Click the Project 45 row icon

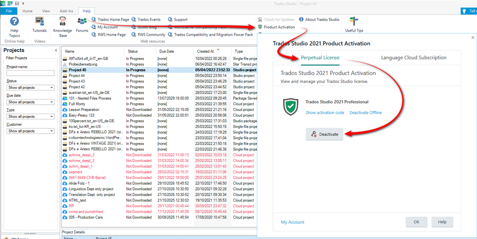click(x=65, y=70)
